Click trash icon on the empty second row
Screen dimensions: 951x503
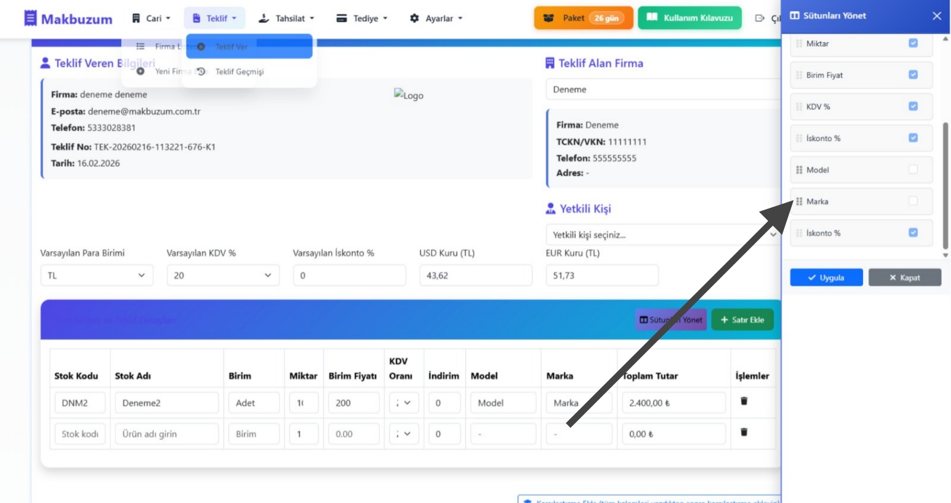point(744,432)
